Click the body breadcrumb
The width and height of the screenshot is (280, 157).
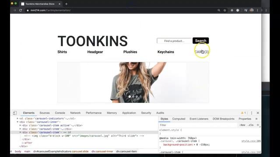tap(18, 151)
